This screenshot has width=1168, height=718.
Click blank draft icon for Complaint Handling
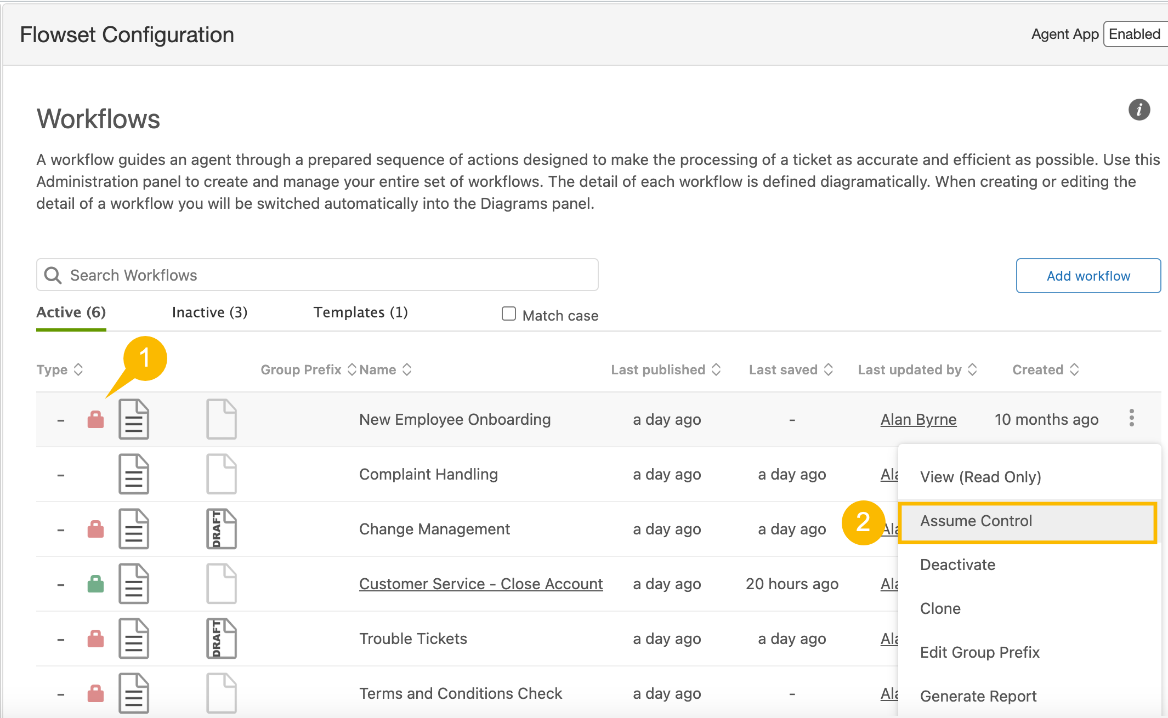pos(222,474)
